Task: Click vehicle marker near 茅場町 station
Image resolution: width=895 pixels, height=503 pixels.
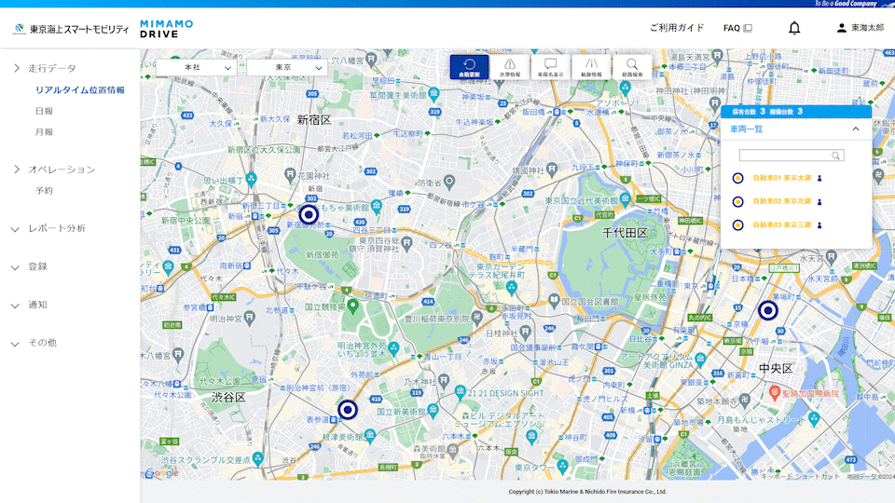Action: 767,311
